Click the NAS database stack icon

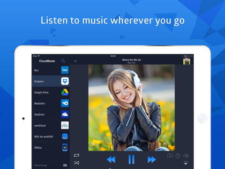(x=65, y=137)
